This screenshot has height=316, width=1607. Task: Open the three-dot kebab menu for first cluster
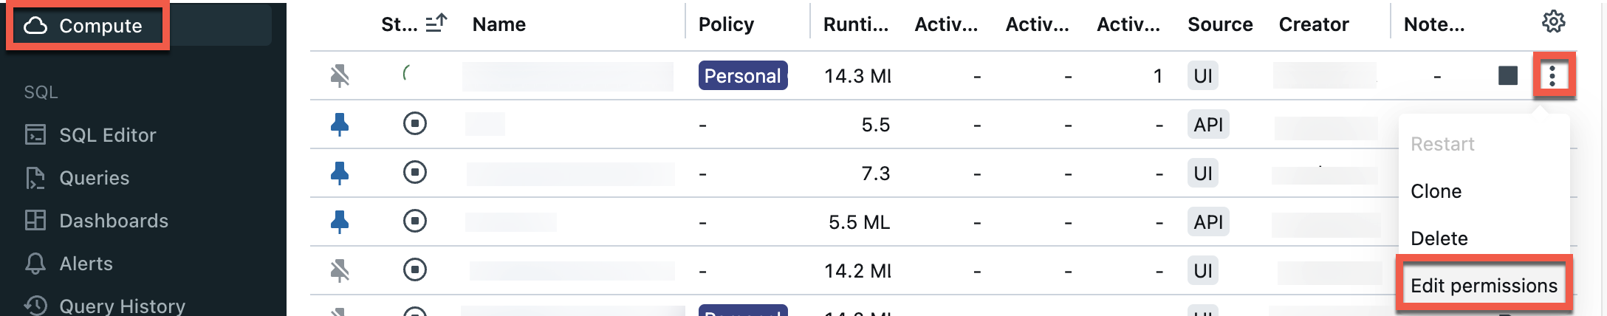coord(1553,75)
